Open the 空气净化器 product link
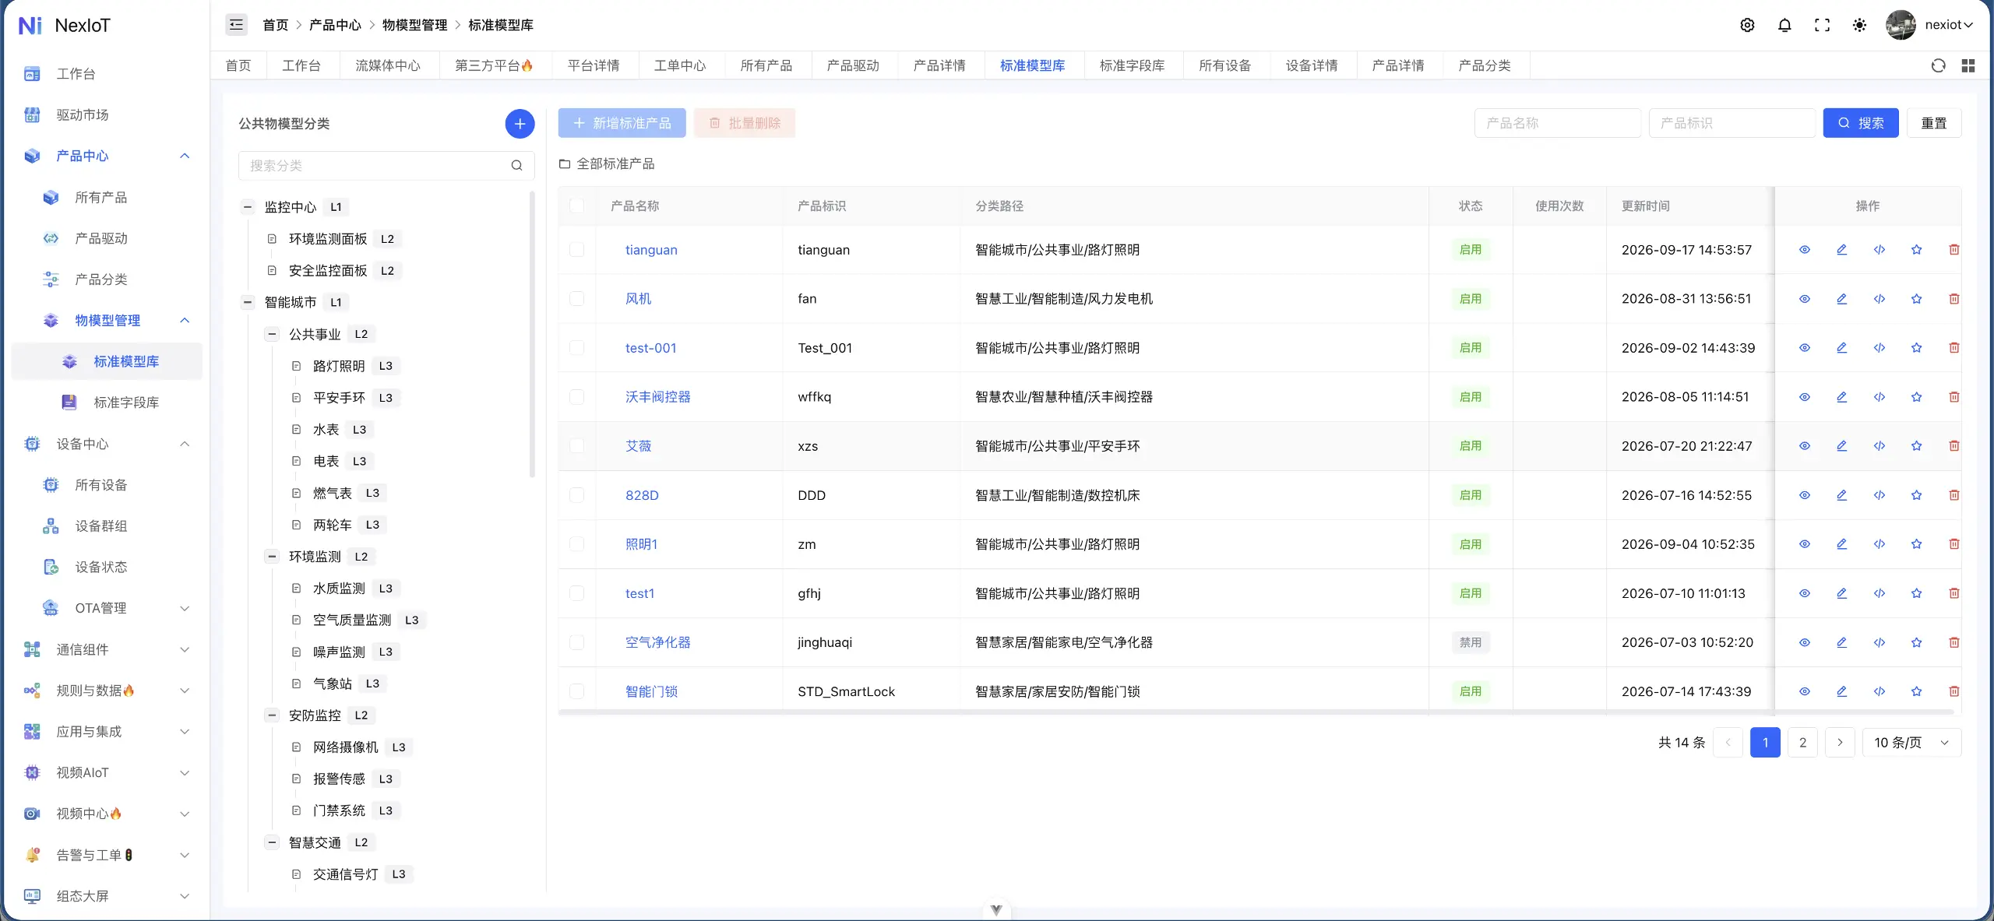Viewport: 1994px width, 921px height. click(657, 642)
